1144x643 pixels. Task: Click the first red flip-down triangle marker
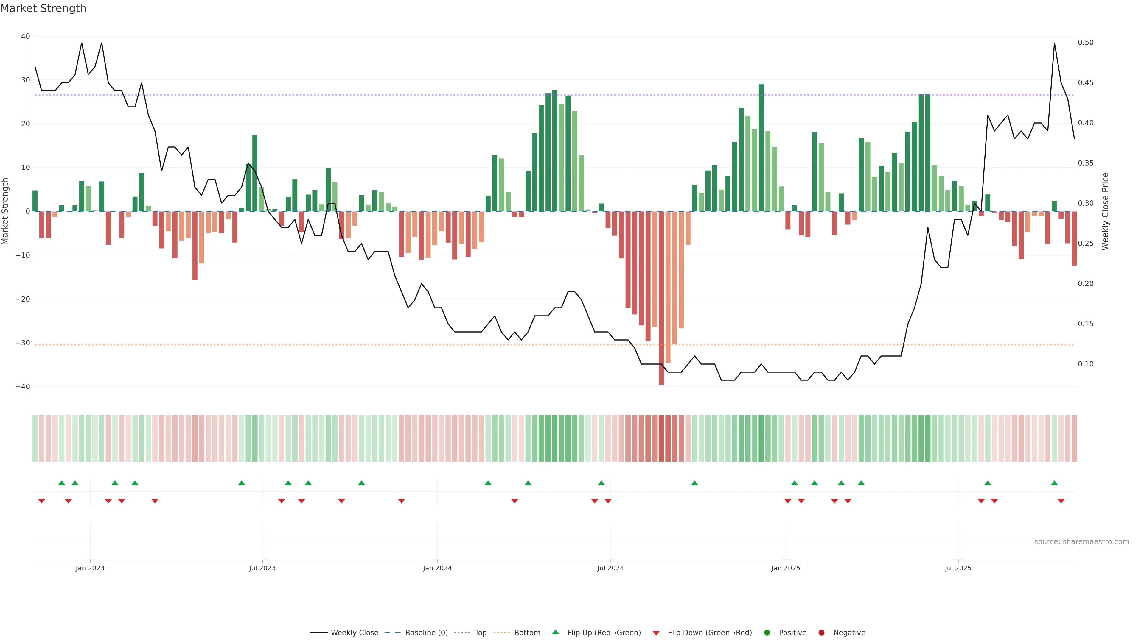[x=42, y=501]
